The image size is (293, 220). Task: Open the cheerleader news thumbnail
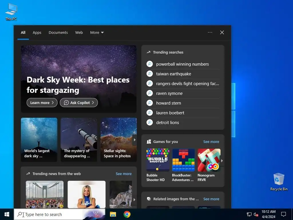[x=86, y=195]
